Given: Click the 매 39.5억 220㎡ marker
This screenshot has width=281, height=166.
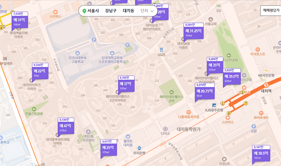Looking at the screenshot, I should (232, 76).
